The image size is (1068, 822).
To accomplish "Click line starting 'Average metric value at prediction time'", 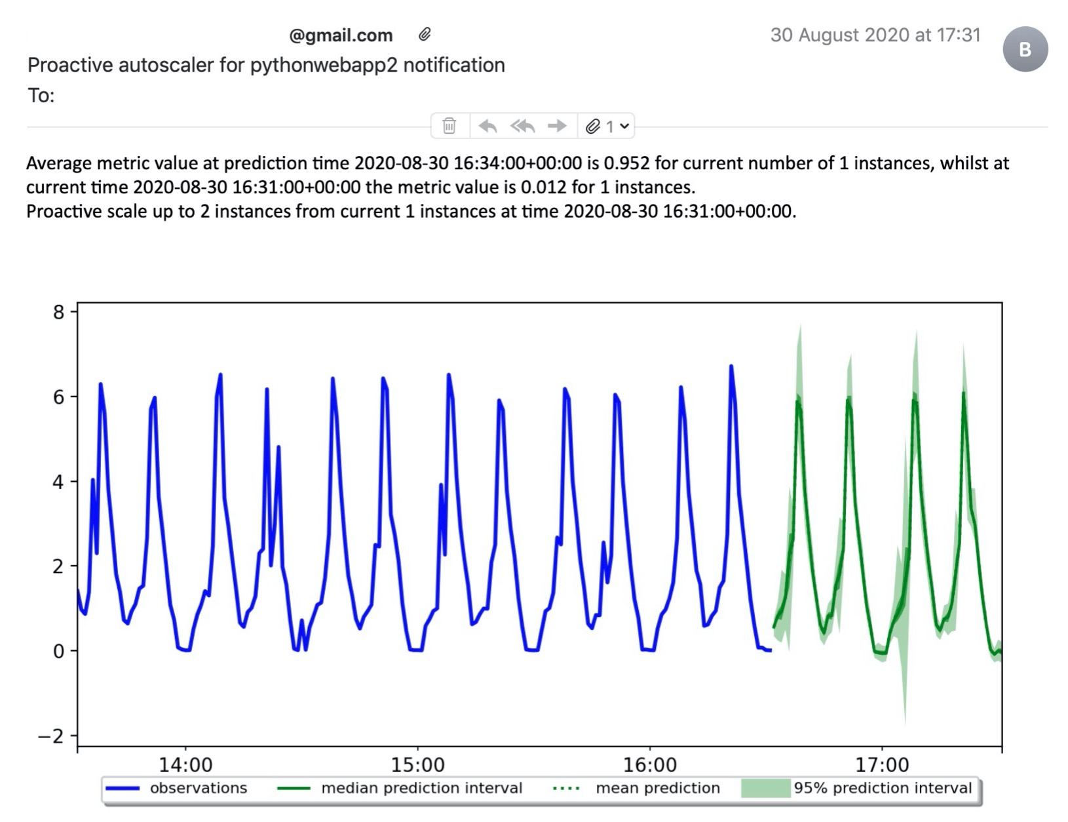I will [x=518, y=163].
